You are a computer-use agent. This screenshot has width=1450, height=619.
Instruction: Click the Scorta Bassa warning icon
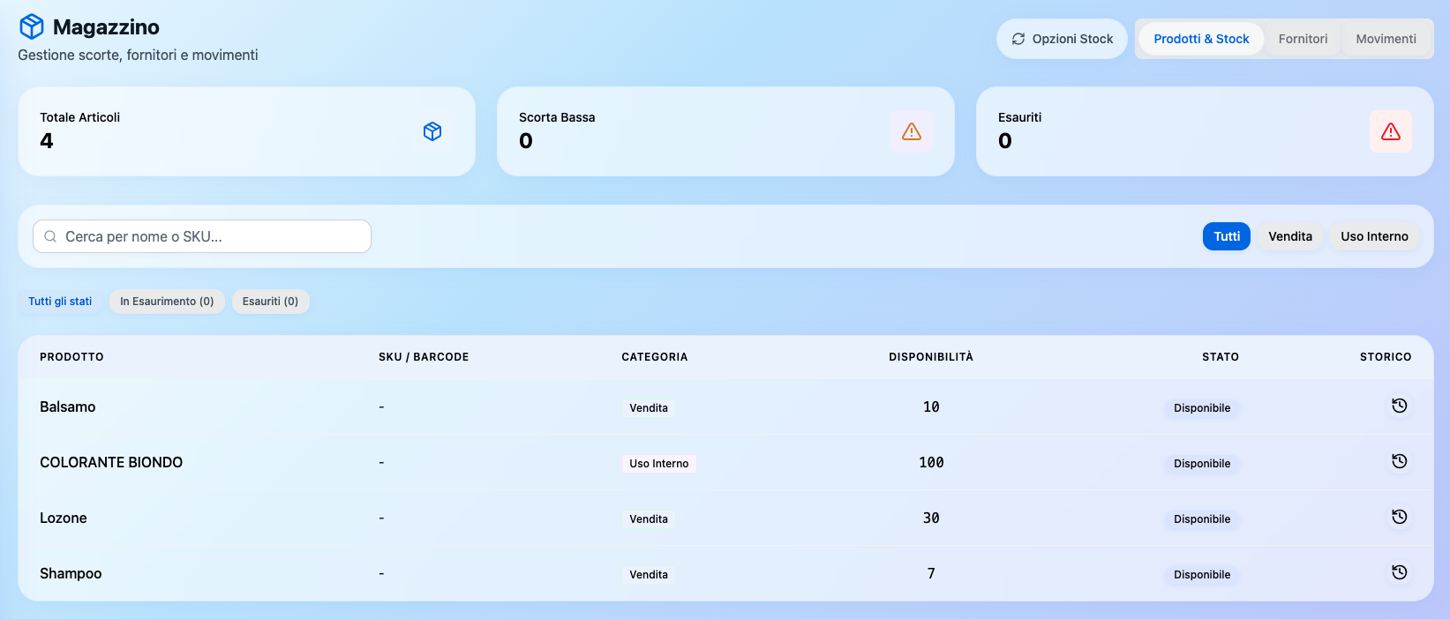click(912, 131)
